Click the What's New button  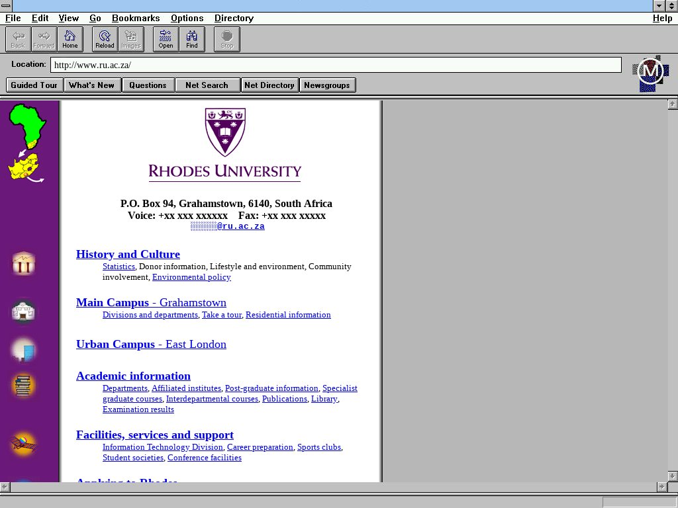pos(91,85)
